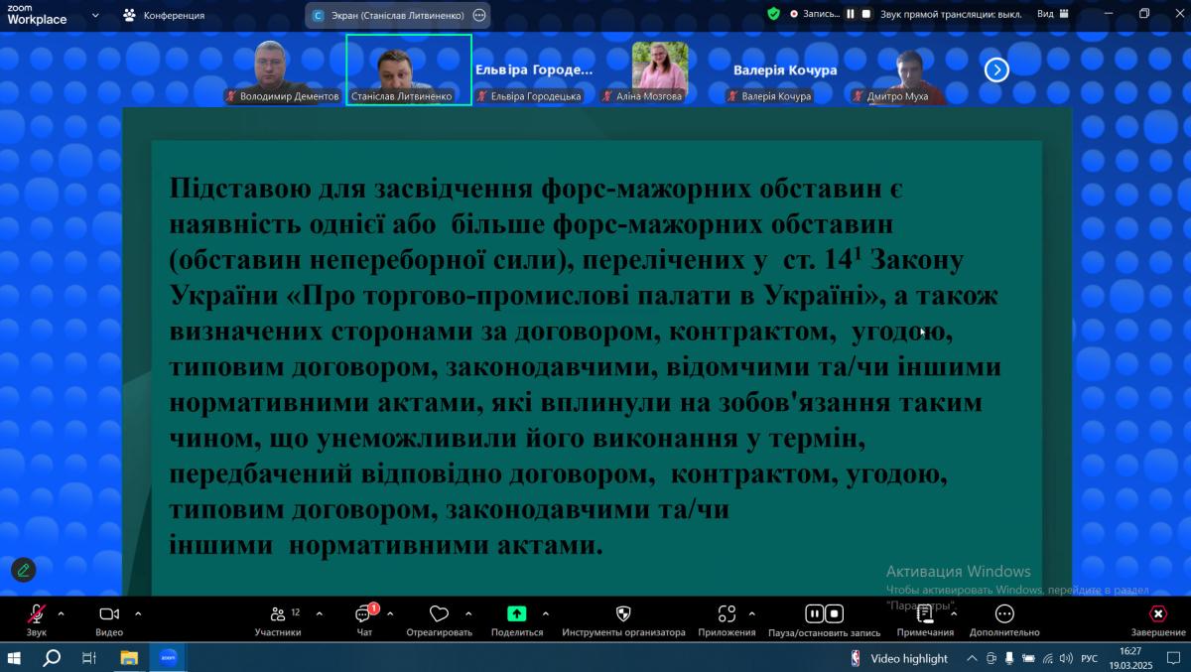Open the Дополнительно more options icon
Screen dimensions: 1191x672
tap(1004, 614)
